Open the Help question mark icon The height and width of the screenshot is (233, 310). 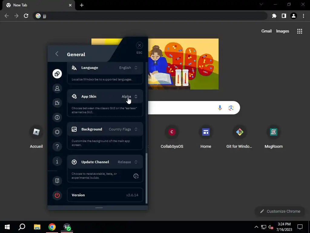(57, 147)
